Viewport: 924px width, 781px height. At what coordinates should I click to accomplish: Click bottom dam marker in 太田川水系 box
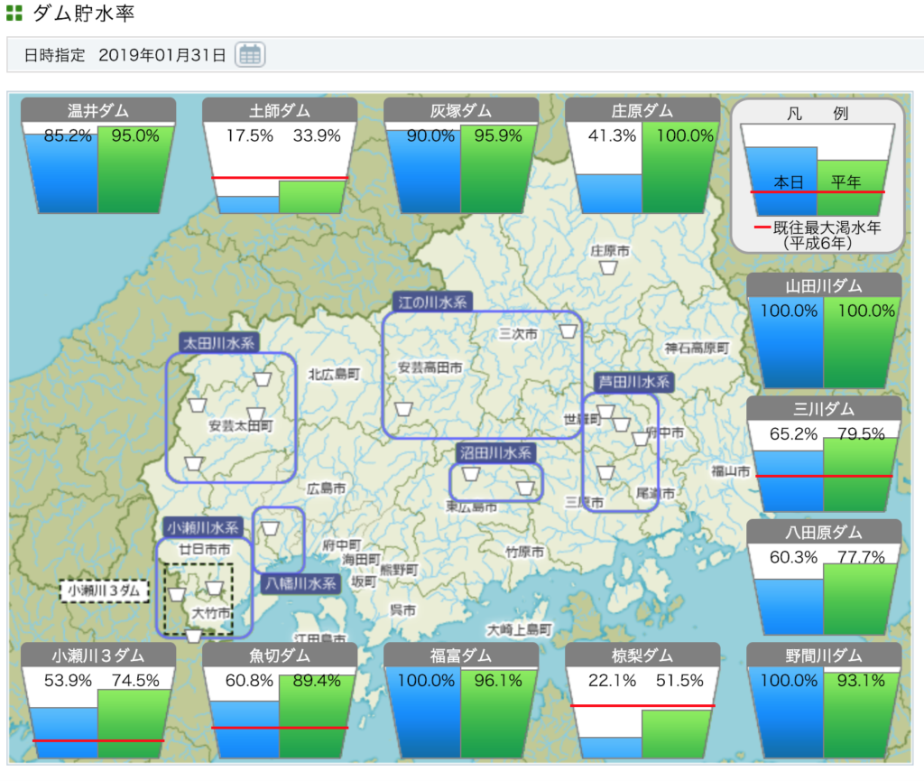click(x=193, y=464)
